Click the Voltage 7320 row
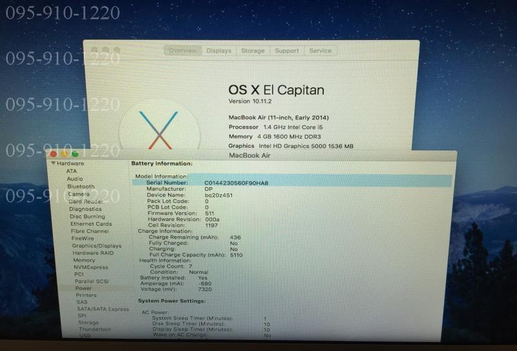This screenshot has width=517, height=351. click(x=176, y=289)
